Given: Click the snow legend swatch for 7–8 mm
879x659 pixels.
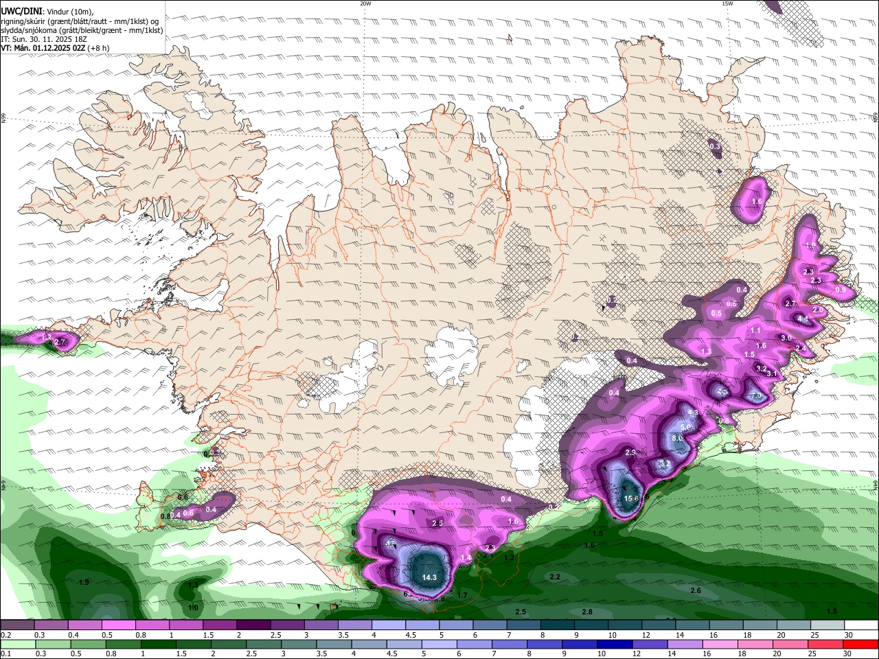Looking at the screenshot, I should pyautogui.click(x=523, y=625).
